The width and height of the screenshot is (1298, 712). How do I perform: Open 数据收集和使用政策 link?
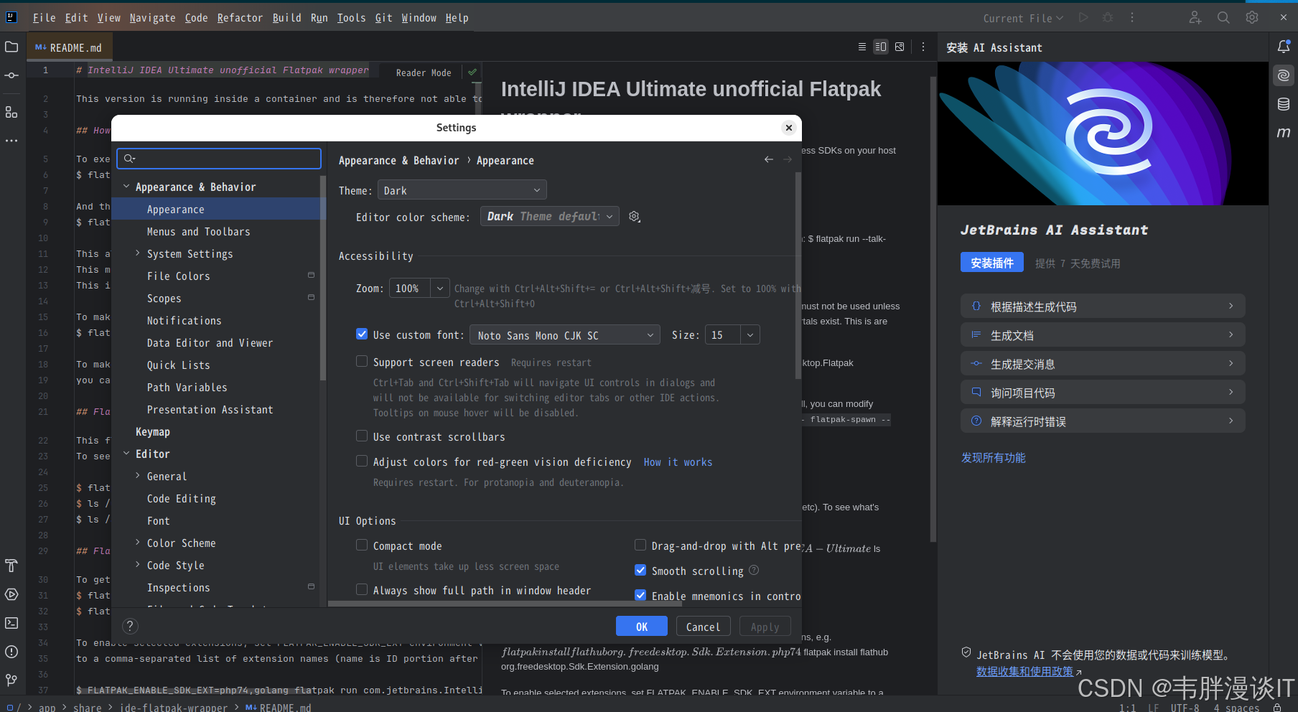coord(1024,671)
